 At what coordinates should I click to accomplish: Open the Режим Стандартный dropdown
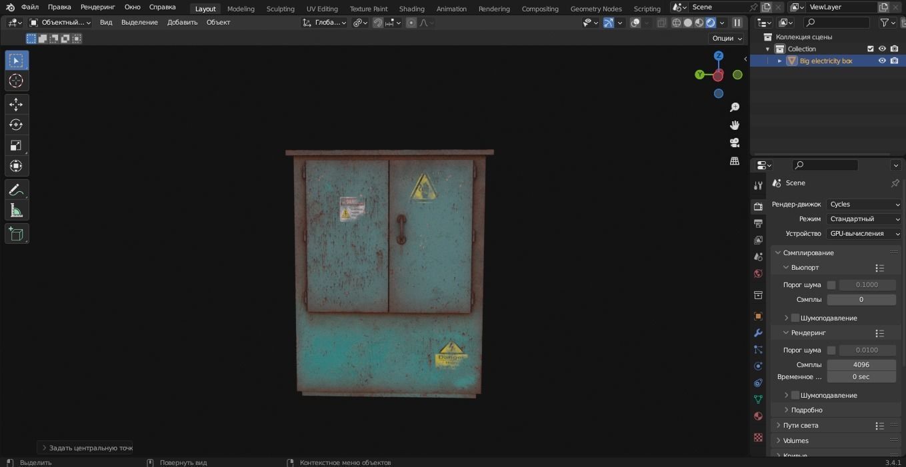pos(864,219)
